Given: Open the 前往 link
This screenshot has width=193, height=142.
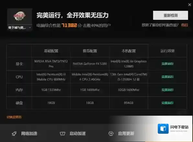Looking at the screenshot, I should point(185,25).
